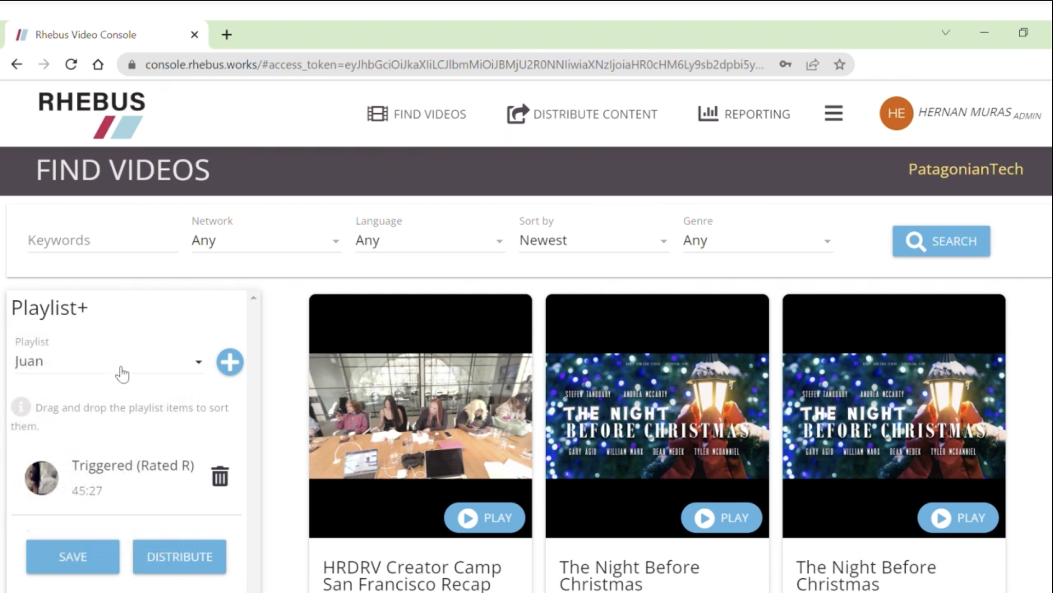Click the share page icon
The width and height of the screenshot is (1053, 593).
[x=813, y=64]
